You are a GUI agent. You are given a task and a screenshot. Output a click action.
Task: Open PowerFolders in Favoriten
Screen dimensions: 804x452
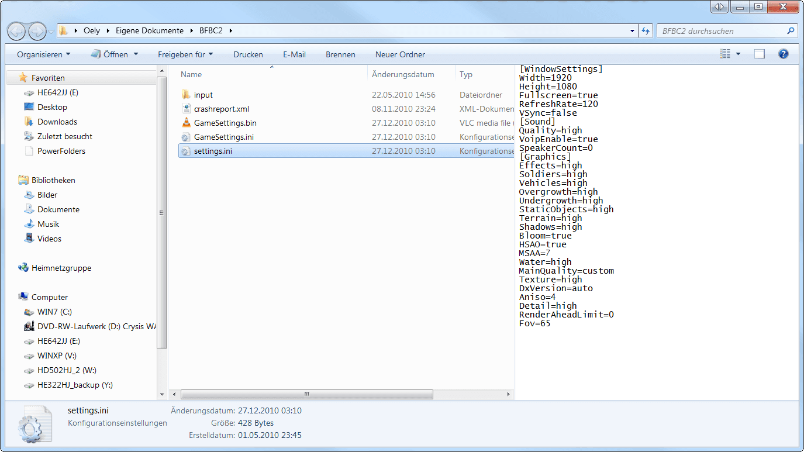click(x=61, y=151)
